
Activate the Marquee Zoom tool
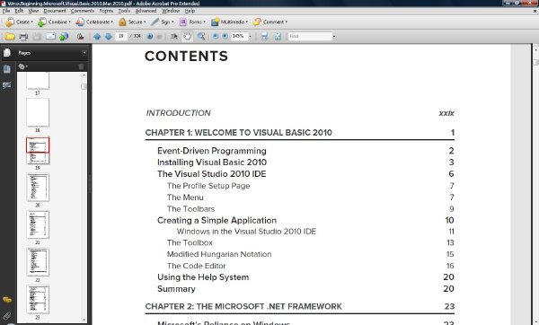(x=201, y=37)
